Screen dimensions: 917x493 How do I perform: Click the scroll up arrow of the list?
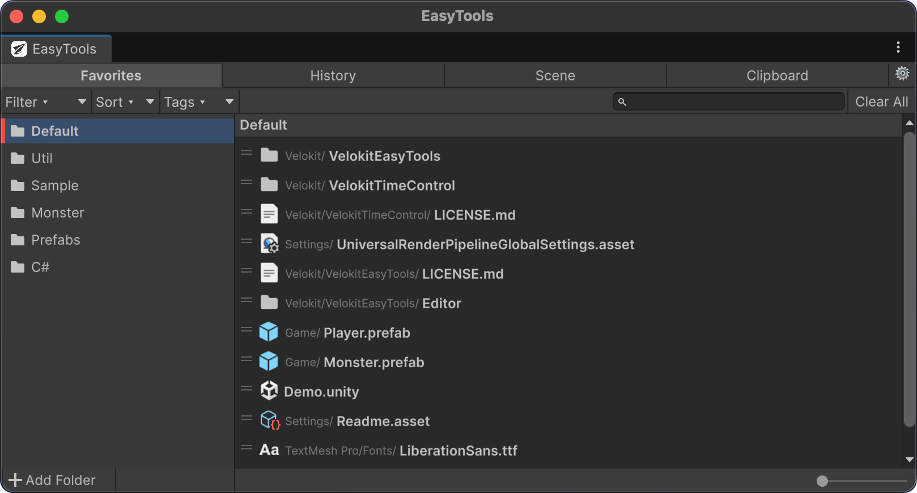point(909,123)
